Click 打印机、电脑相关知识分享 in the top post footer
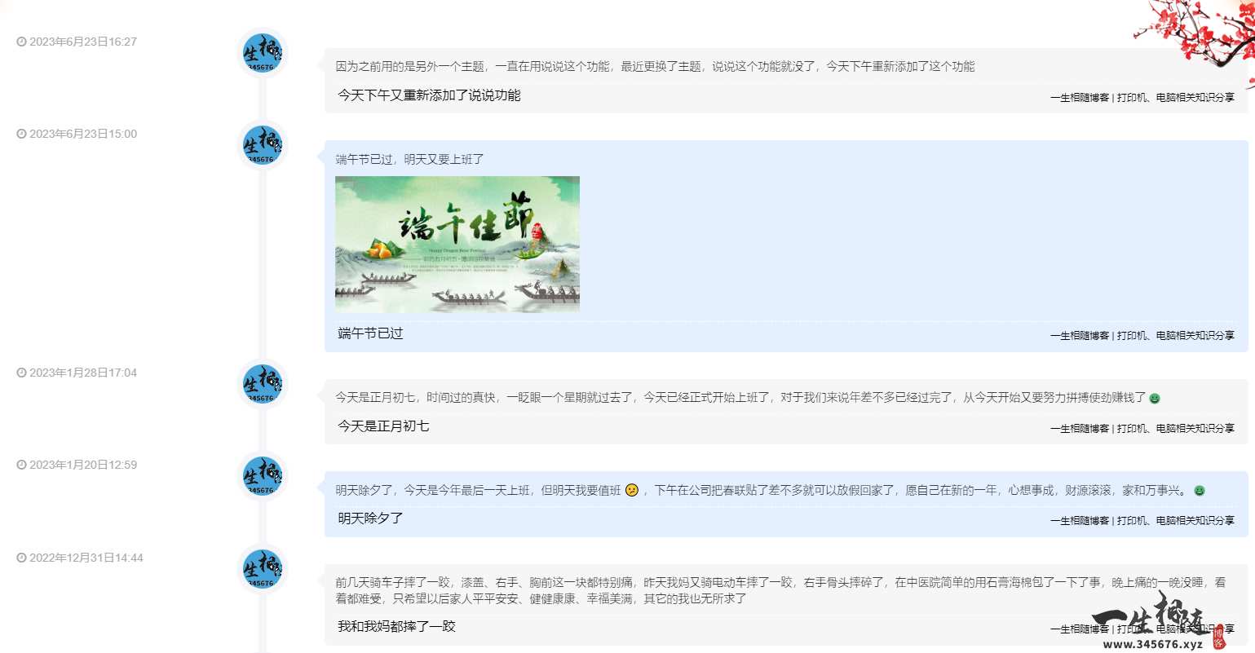1255x653 pixels. (1177, 97)
